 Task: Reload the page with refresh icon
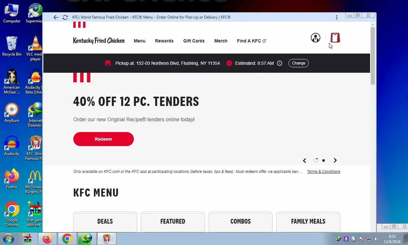coord(65,17)
